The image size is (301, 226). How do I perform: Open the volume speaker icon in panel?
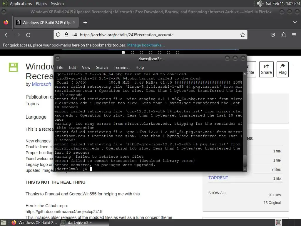[x=260, y=4]
